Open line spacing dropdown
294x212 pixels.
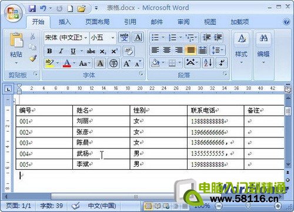pyautogui.click(x=218, y=50)
